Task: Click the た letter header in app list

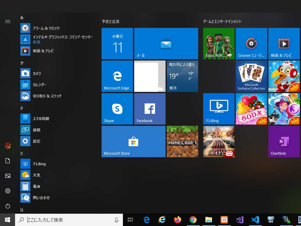Action: pos(22,153)
